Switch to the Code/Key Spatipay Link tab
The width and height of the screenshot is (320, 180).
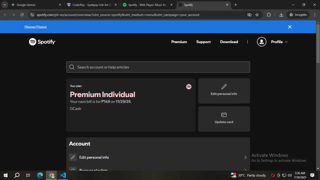(91, 5)
